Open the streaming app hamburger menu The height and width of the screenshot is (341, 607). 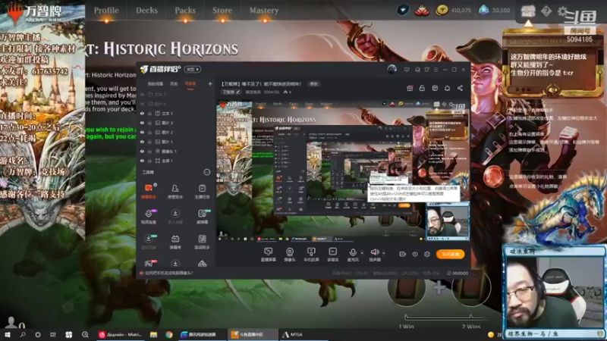click(436, 70)
